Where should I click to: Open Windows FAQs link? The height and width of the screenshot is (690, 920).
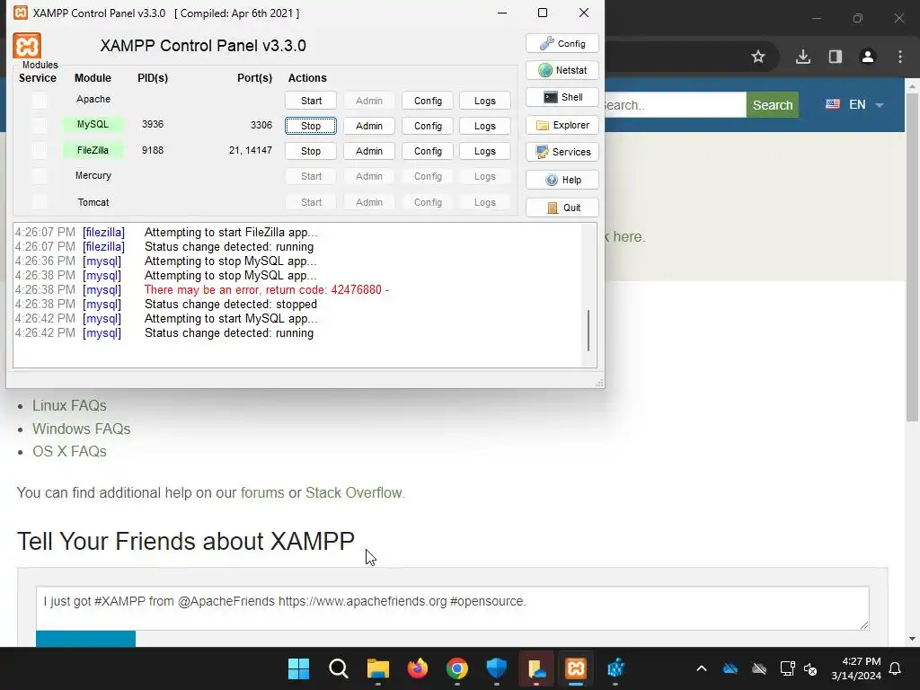point(81,429)
